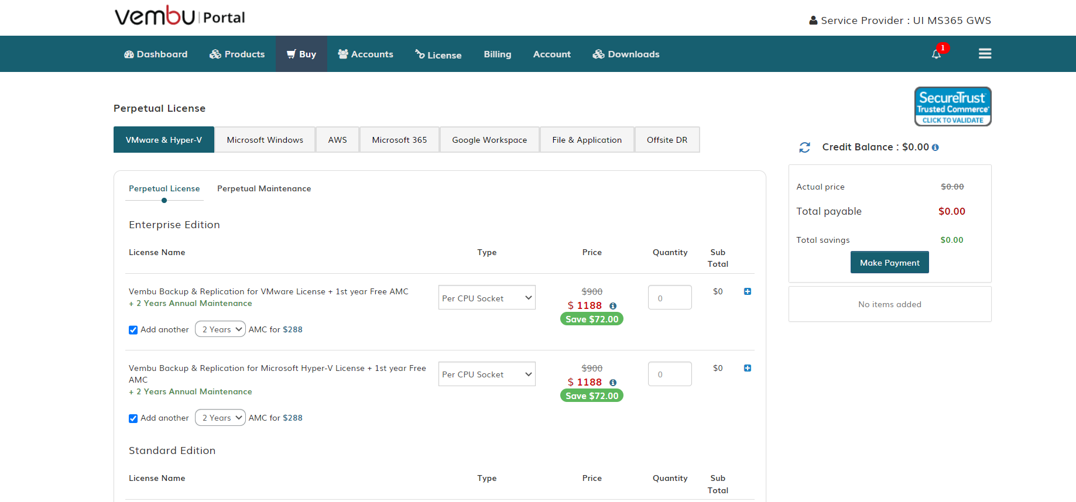The image size is (1076, 502).
Task: Click the refresh credit balance icon
Action: click(x=805, y=147)
